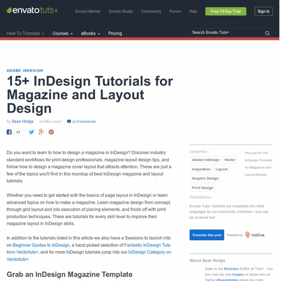Click the comments speech bubble icon

[69, 121]
